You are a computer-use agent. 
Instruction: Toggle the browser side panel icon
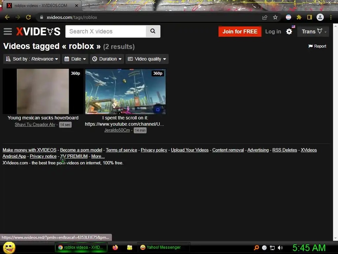click(310, 17)
